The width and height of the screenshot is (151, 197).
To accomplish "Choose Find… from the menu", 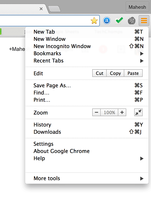I will (87, 93).
